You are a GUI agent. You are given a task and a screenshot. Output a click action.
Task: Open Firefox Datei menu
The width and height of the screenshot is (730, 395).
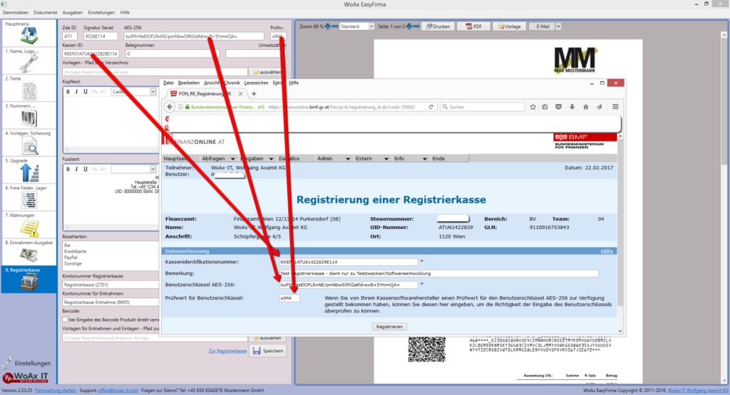168,83
